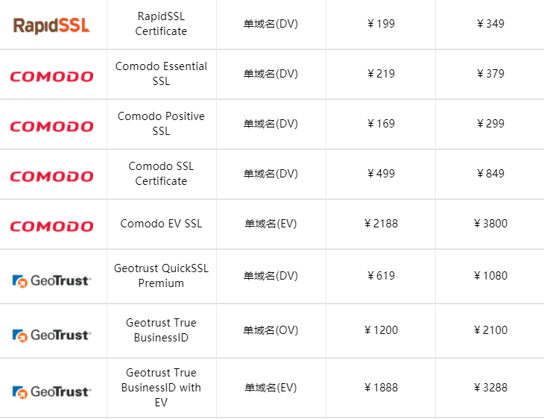Click the ¥849 price for Comodo SSL Certificate

[490, 174]
